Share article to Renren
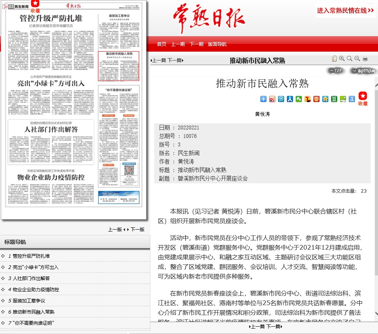 pos(290,99)
